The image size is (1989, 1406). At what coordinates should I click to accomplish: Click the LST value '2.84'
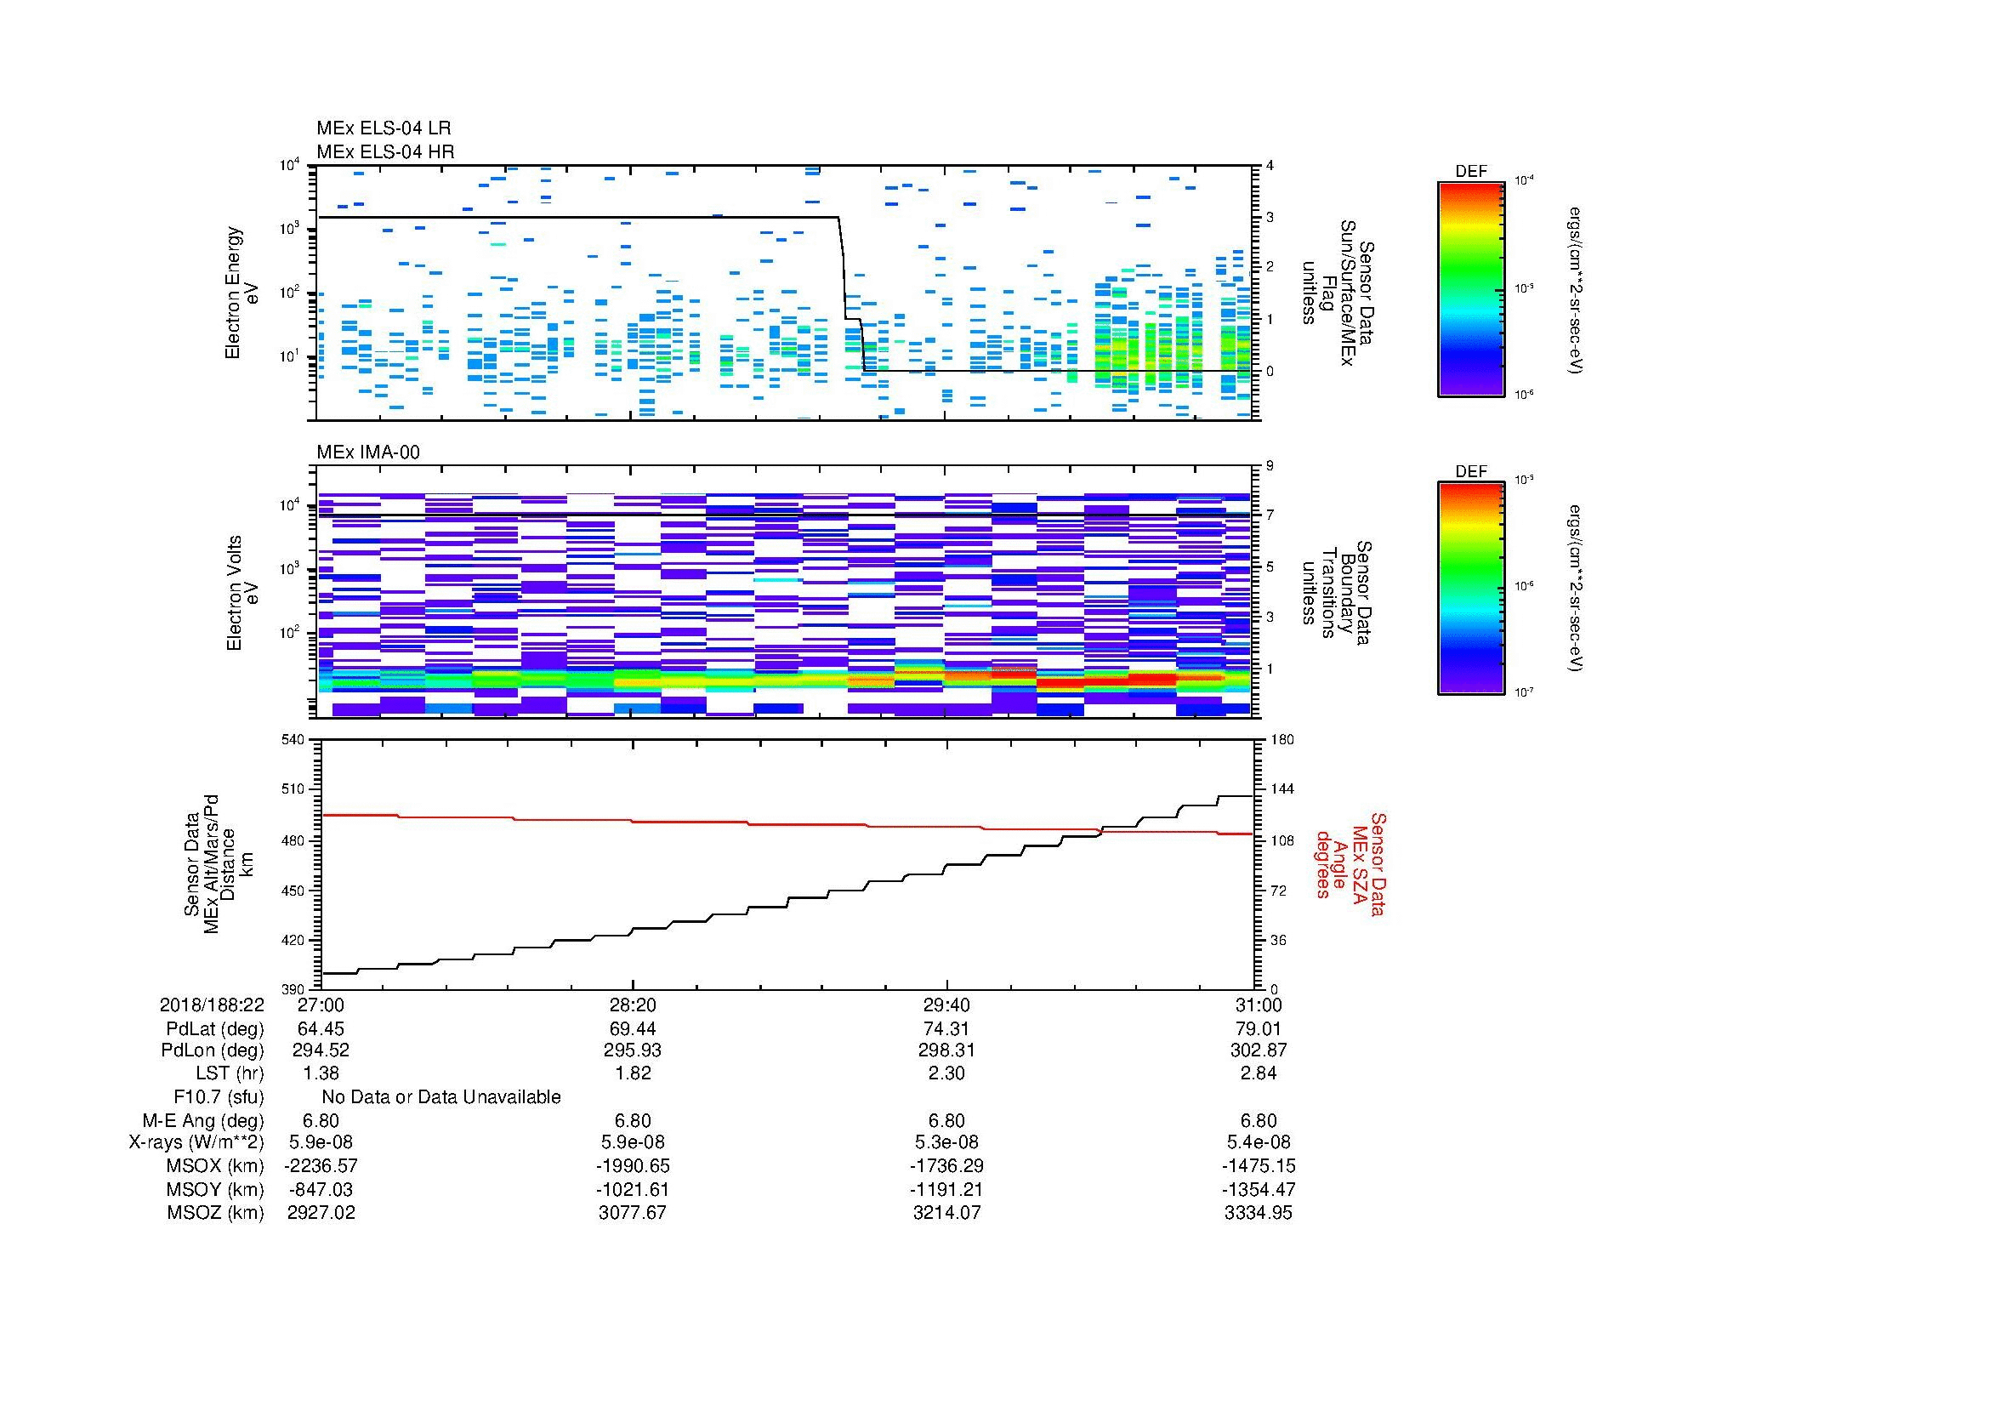tap(1259, 1073)
